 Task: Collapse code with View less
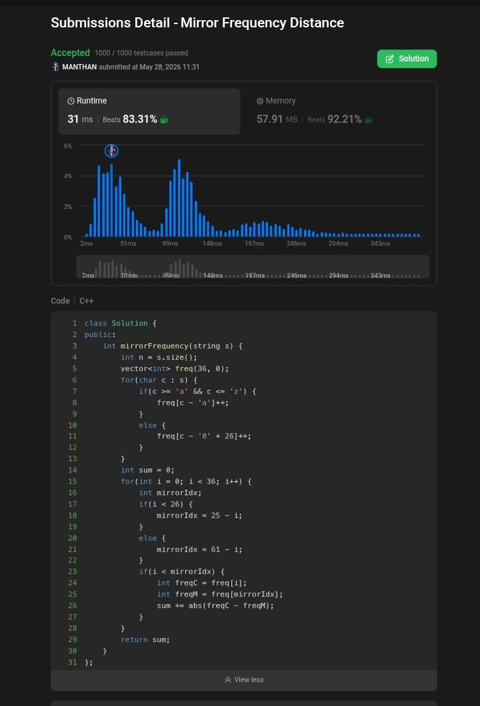tap(244, 680)
